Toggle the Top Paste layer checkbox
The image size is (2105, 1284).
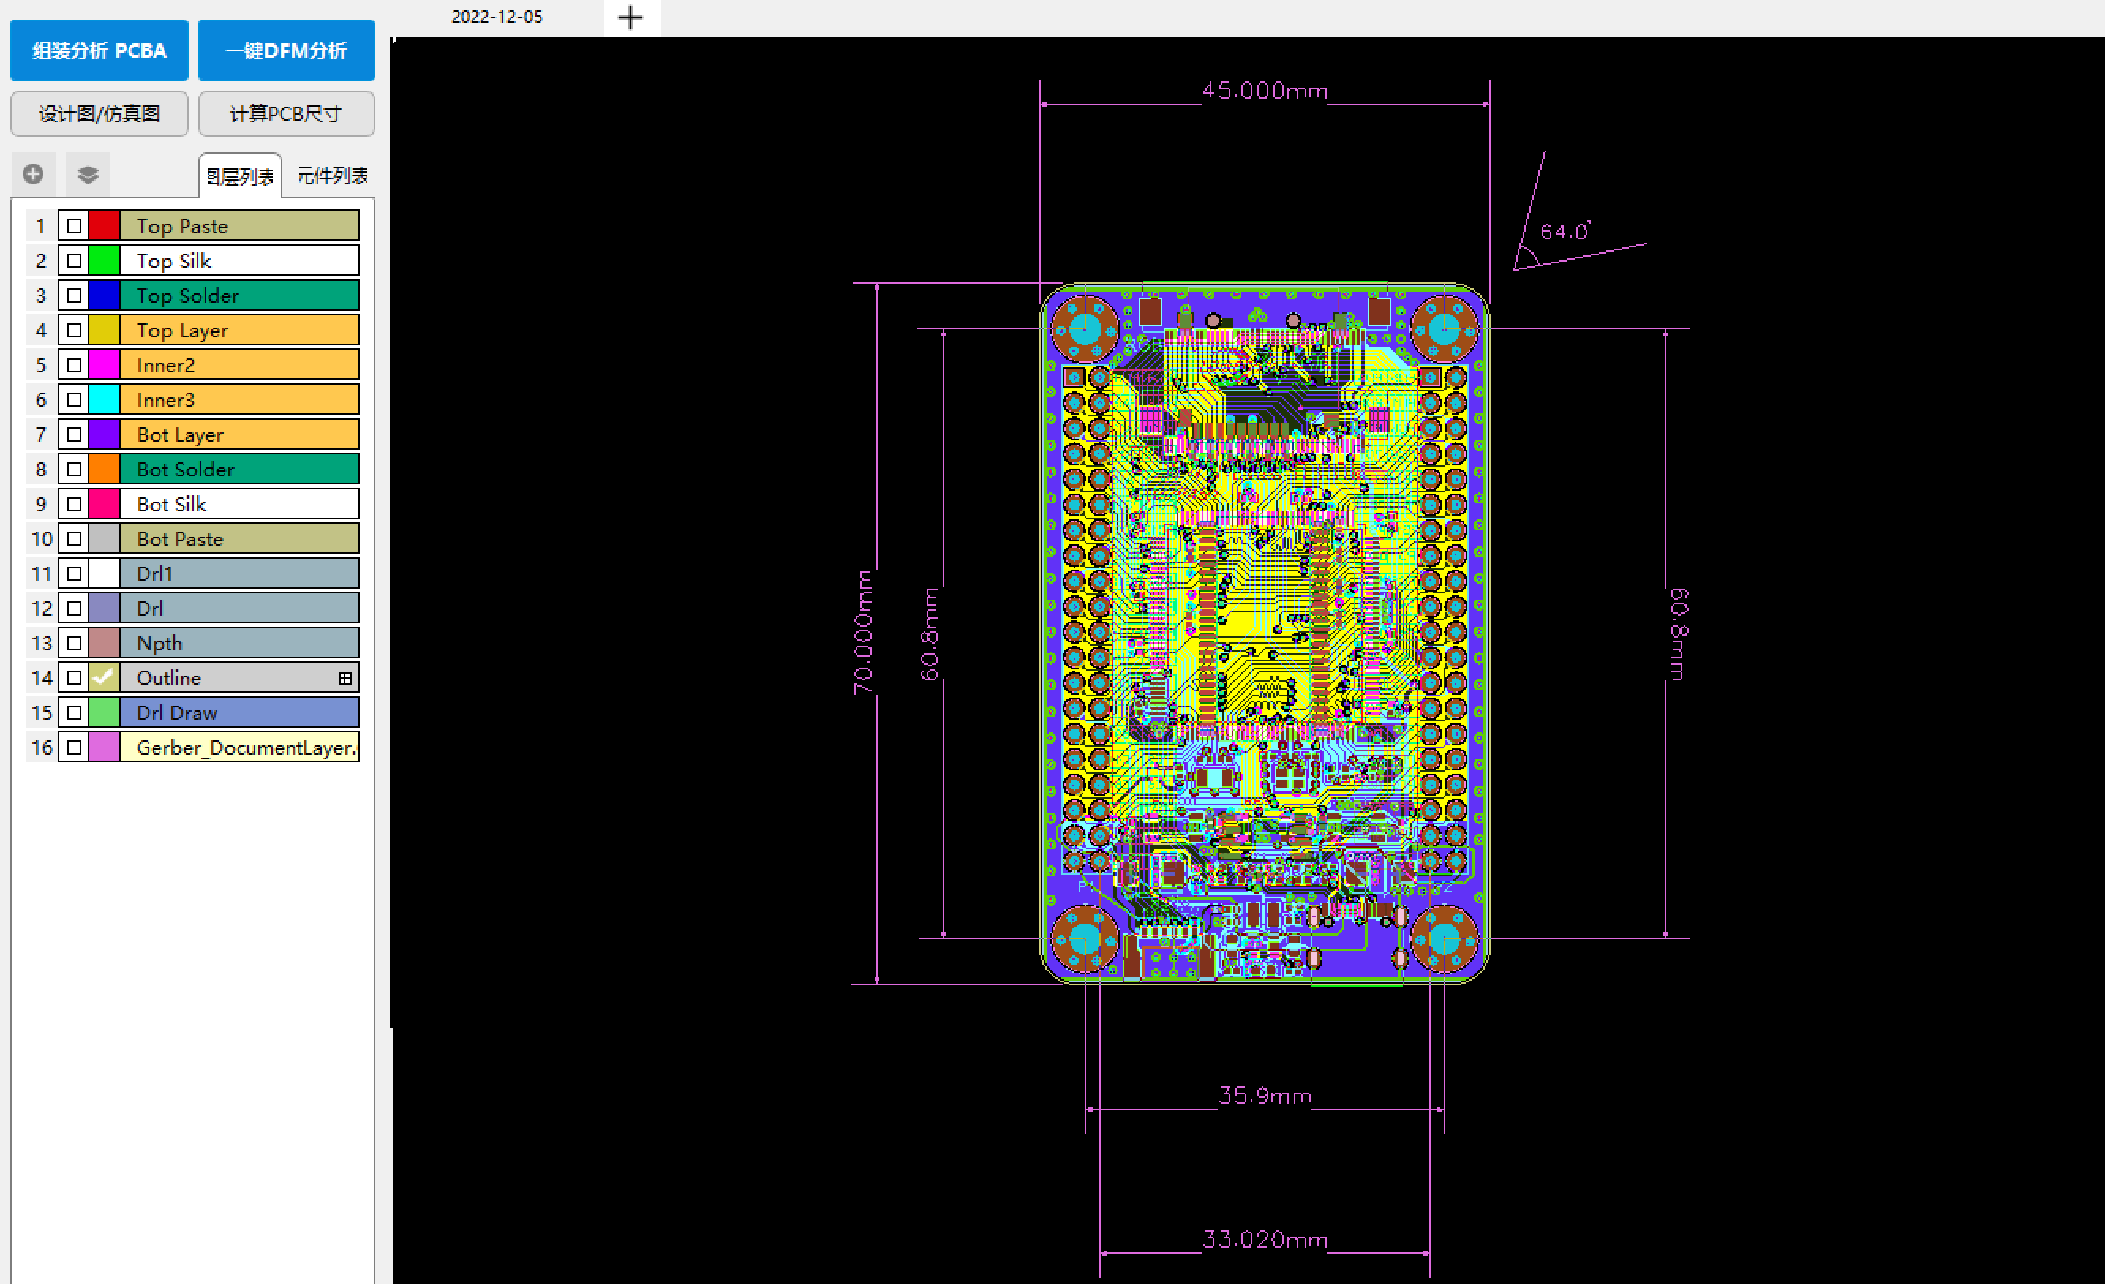tap(73, 225)
